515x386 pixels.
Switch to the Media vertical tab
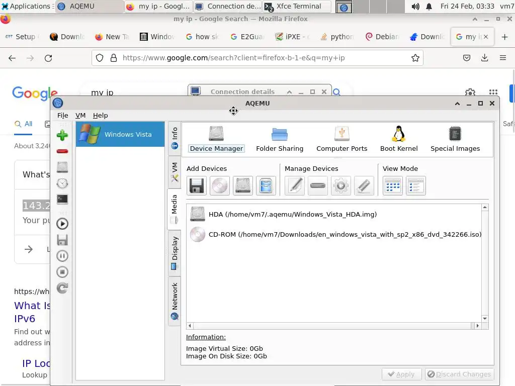click(x=175, y=209)
